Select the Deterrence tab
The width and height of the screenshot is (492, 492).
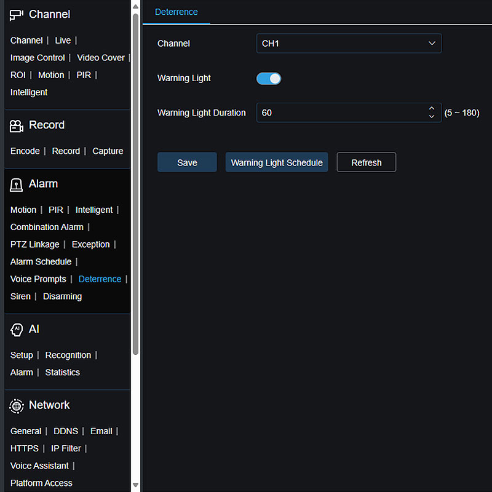coord(177,12)
